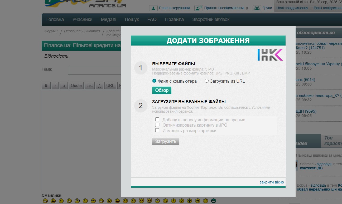Screen dimensions: 342x204
Task: Click the List editor button
Action: tap(90, 85)
